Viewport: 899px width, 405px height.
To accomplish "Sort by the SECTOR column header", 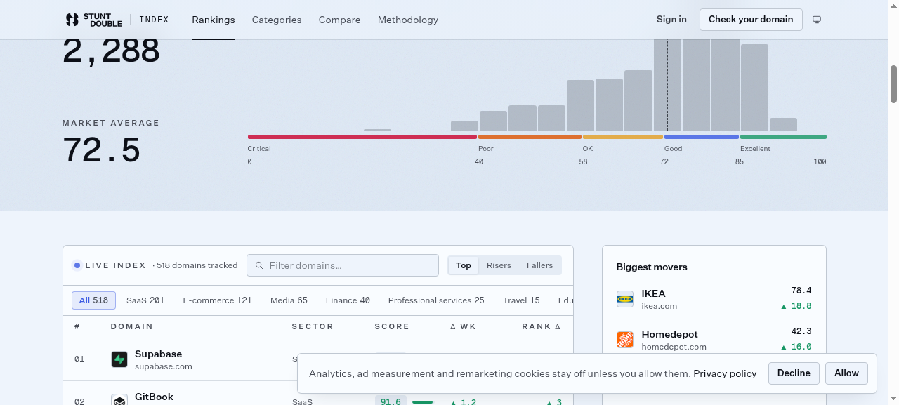I will [x=313, y=326].
